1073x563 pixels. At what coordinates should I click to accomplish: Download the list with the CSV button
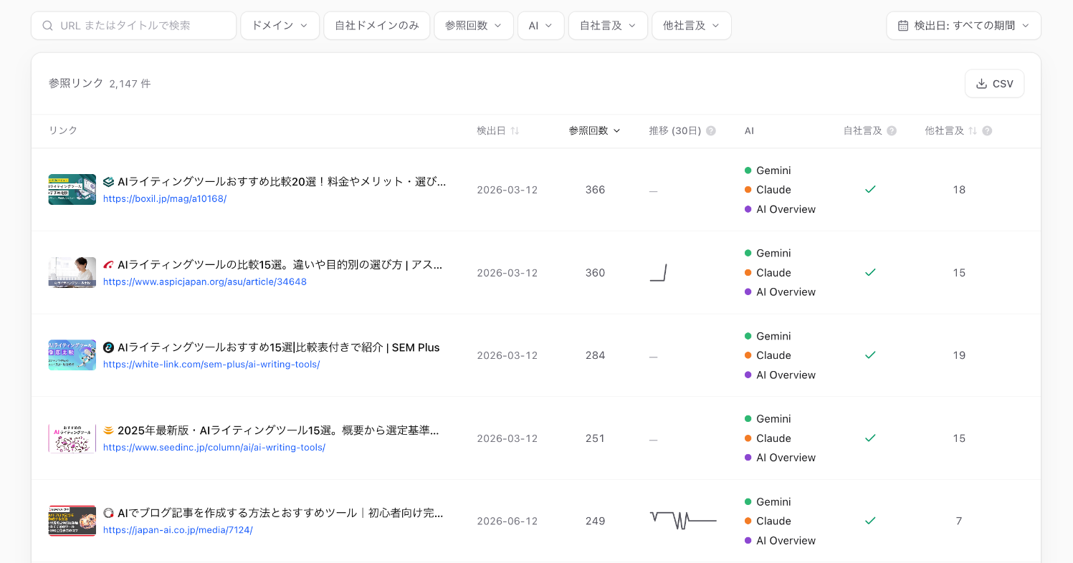(x=994, y=84)
